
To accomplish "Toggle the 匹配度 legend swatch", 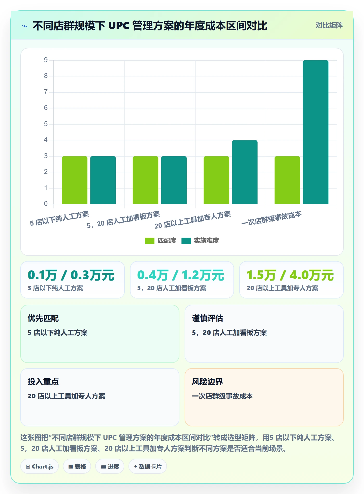I will (x=149, y=241).
